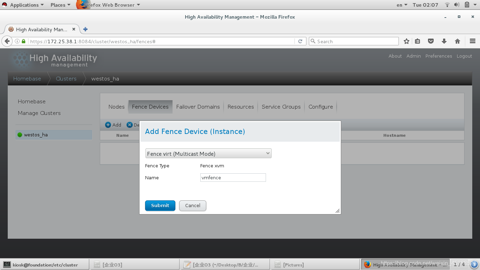This screenshot has width=480, height=270.
Task: Click the About link
Action: tap(395, 56)
